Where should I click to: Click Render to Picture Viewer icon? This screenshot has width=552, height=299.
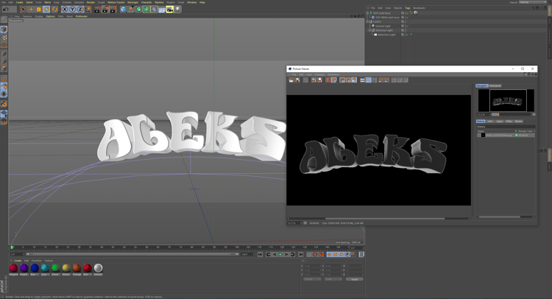click(105, 10)
